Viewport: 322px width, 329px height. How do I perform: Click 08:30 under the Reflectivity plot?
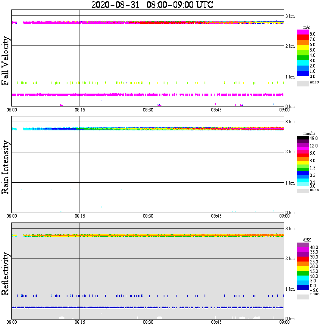pyautogui.click(x=148, y=322)
